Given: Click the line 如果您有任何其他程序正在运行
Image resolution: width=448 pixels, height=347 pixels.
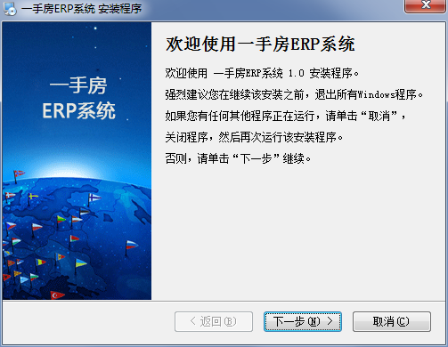Looking at the screenshot, I should [x=285, y=116].
